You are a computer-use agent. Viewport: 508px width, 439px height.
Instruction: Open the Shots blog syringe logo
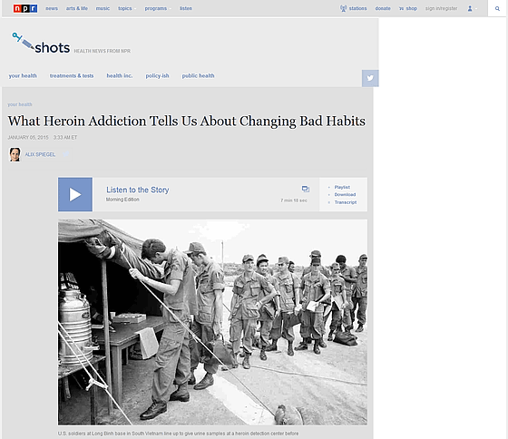point(41,44)
